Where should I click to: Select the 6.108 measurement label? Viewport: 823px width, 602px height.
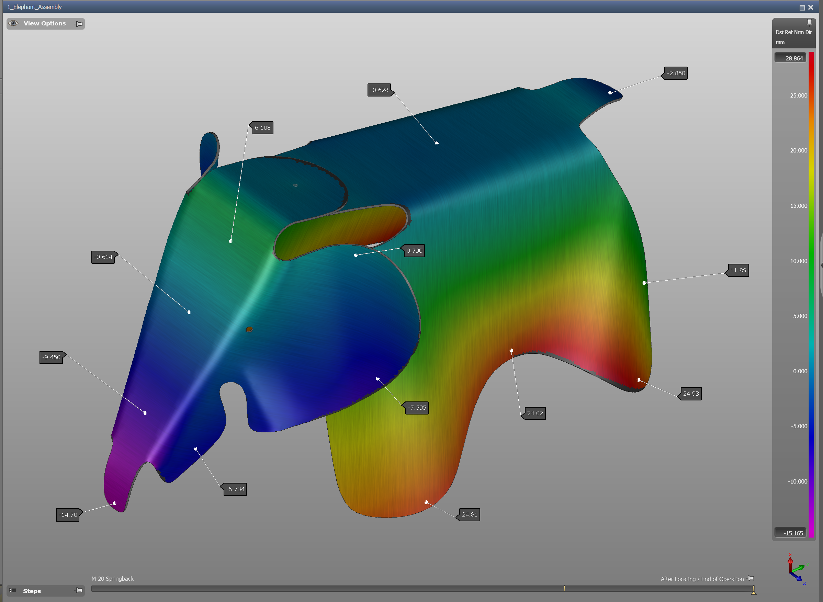click(262, 128)
